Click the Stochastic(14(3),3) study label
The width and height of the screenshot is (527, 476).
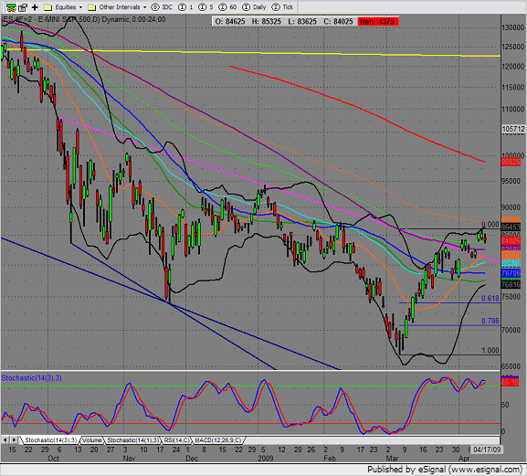pyautogui.click(x=32, y=378)
